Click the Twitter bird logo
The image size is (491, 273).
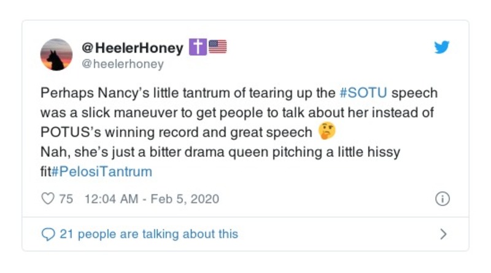click(442, 47)
